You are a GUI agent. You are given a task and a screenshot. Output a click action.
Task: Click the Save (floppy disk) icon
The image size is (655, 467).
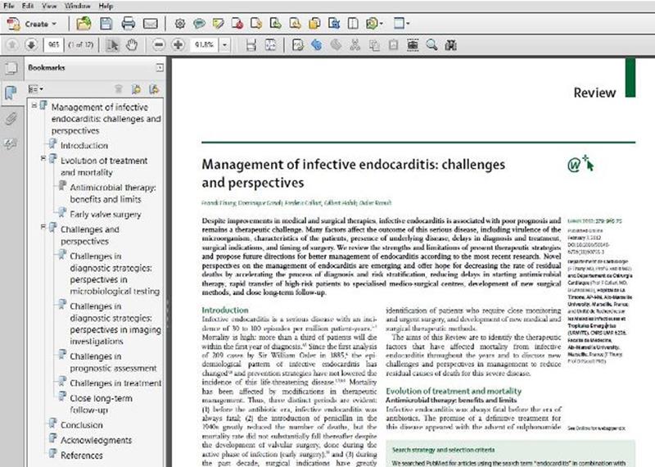107,24
